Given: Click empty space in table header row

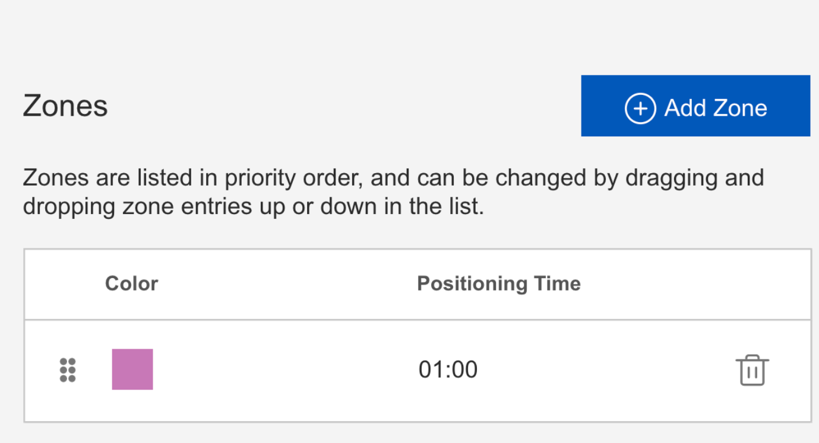Looking at the screenshot, I should click(285, 284).
